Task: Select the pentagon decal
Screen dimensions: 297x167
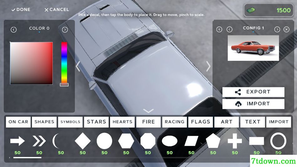Action: click(x=213, y=141)
